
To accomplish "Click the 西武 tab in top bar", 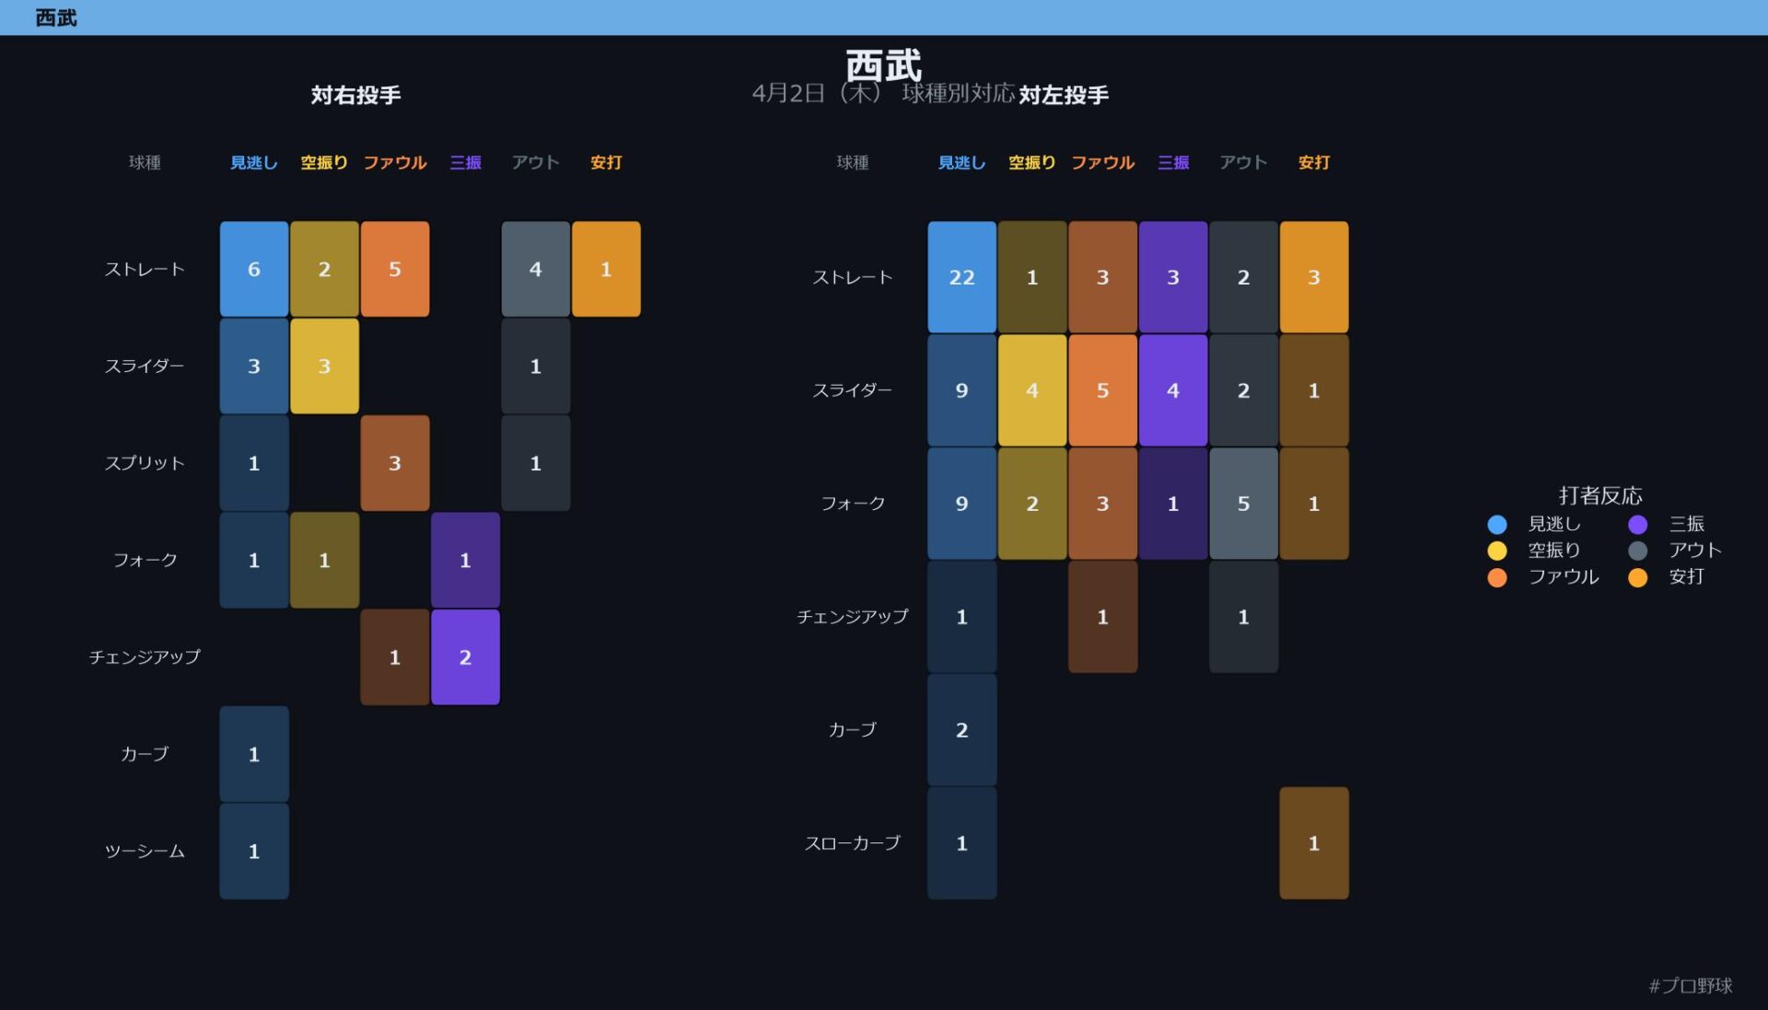I will coord(56,17).
